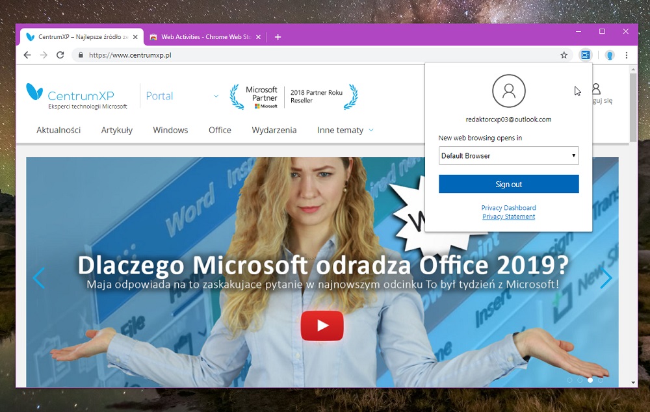Close the CentrumXP tab
This screenshot has height=412, width=650.
click(x=135, y=37)
